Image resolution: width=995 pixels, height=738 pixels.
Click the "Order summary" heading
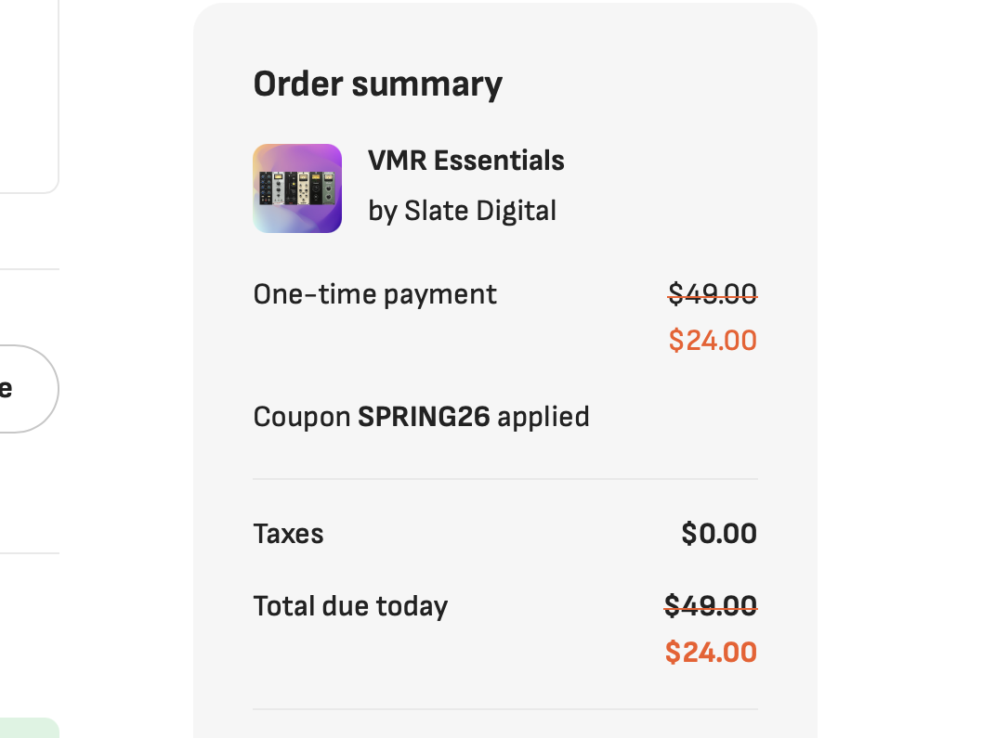click(377, 84)
